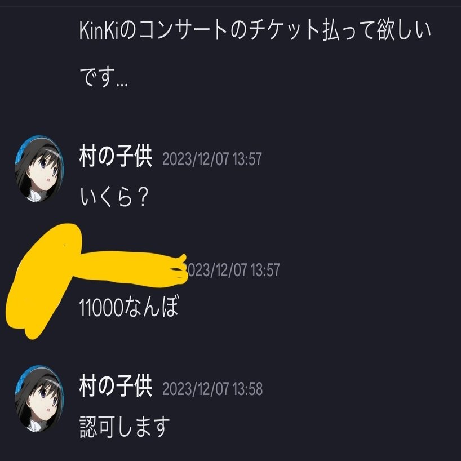Click the word チケット in the top message
The image size is (461, 461).
tap(283, 30)
